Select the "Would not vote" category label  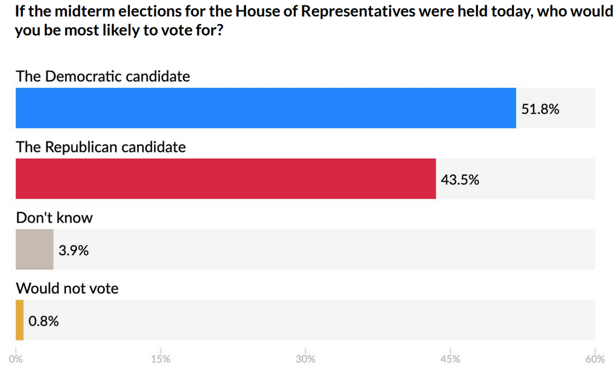coord(67,288)
